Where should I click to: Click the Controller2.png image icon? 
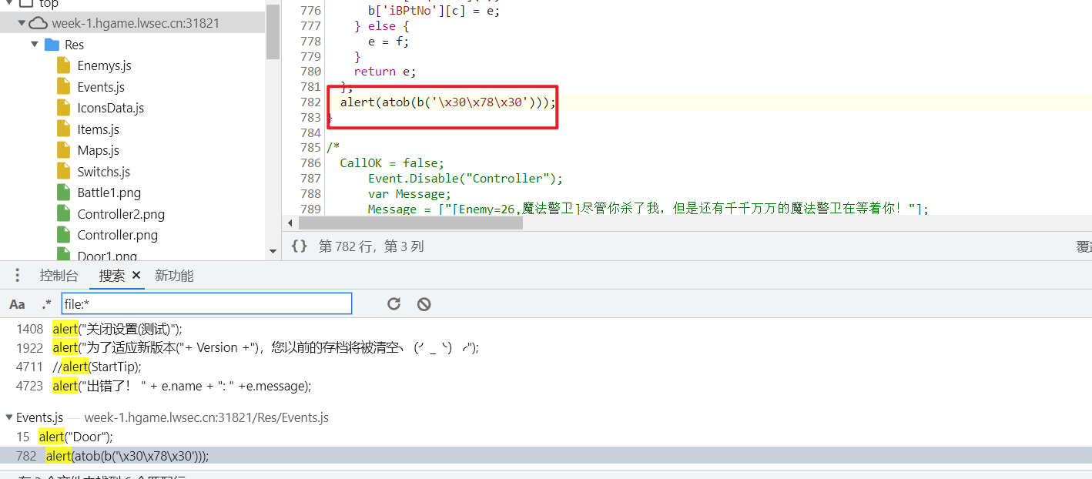click(64, 214)
